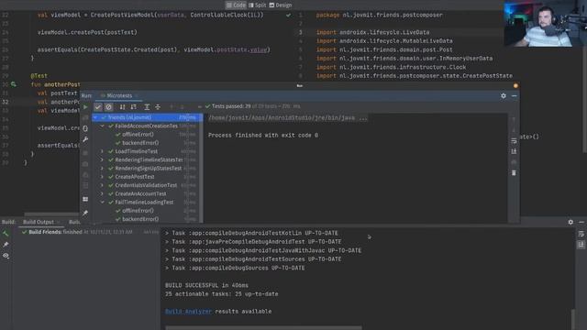587x330 pixels.
Task: Click the green inspection checkmark in left editor
Action: [288, 16]
